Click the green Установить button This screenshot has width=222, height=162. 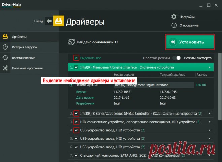(190, 42)
